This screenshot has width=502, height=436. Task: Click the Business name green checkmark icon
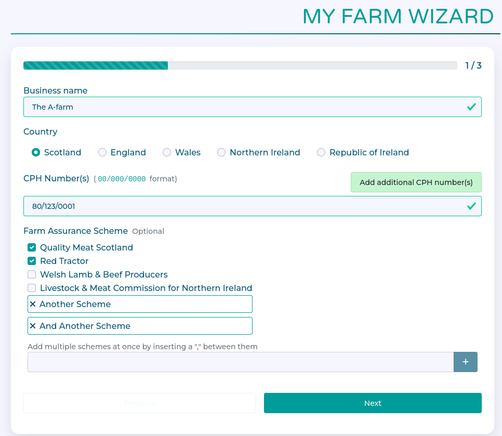tap(471, 107)
